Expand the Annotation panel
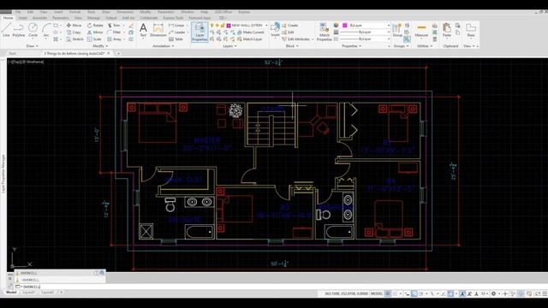Viewport: 548px width, 308px height. 164,46
